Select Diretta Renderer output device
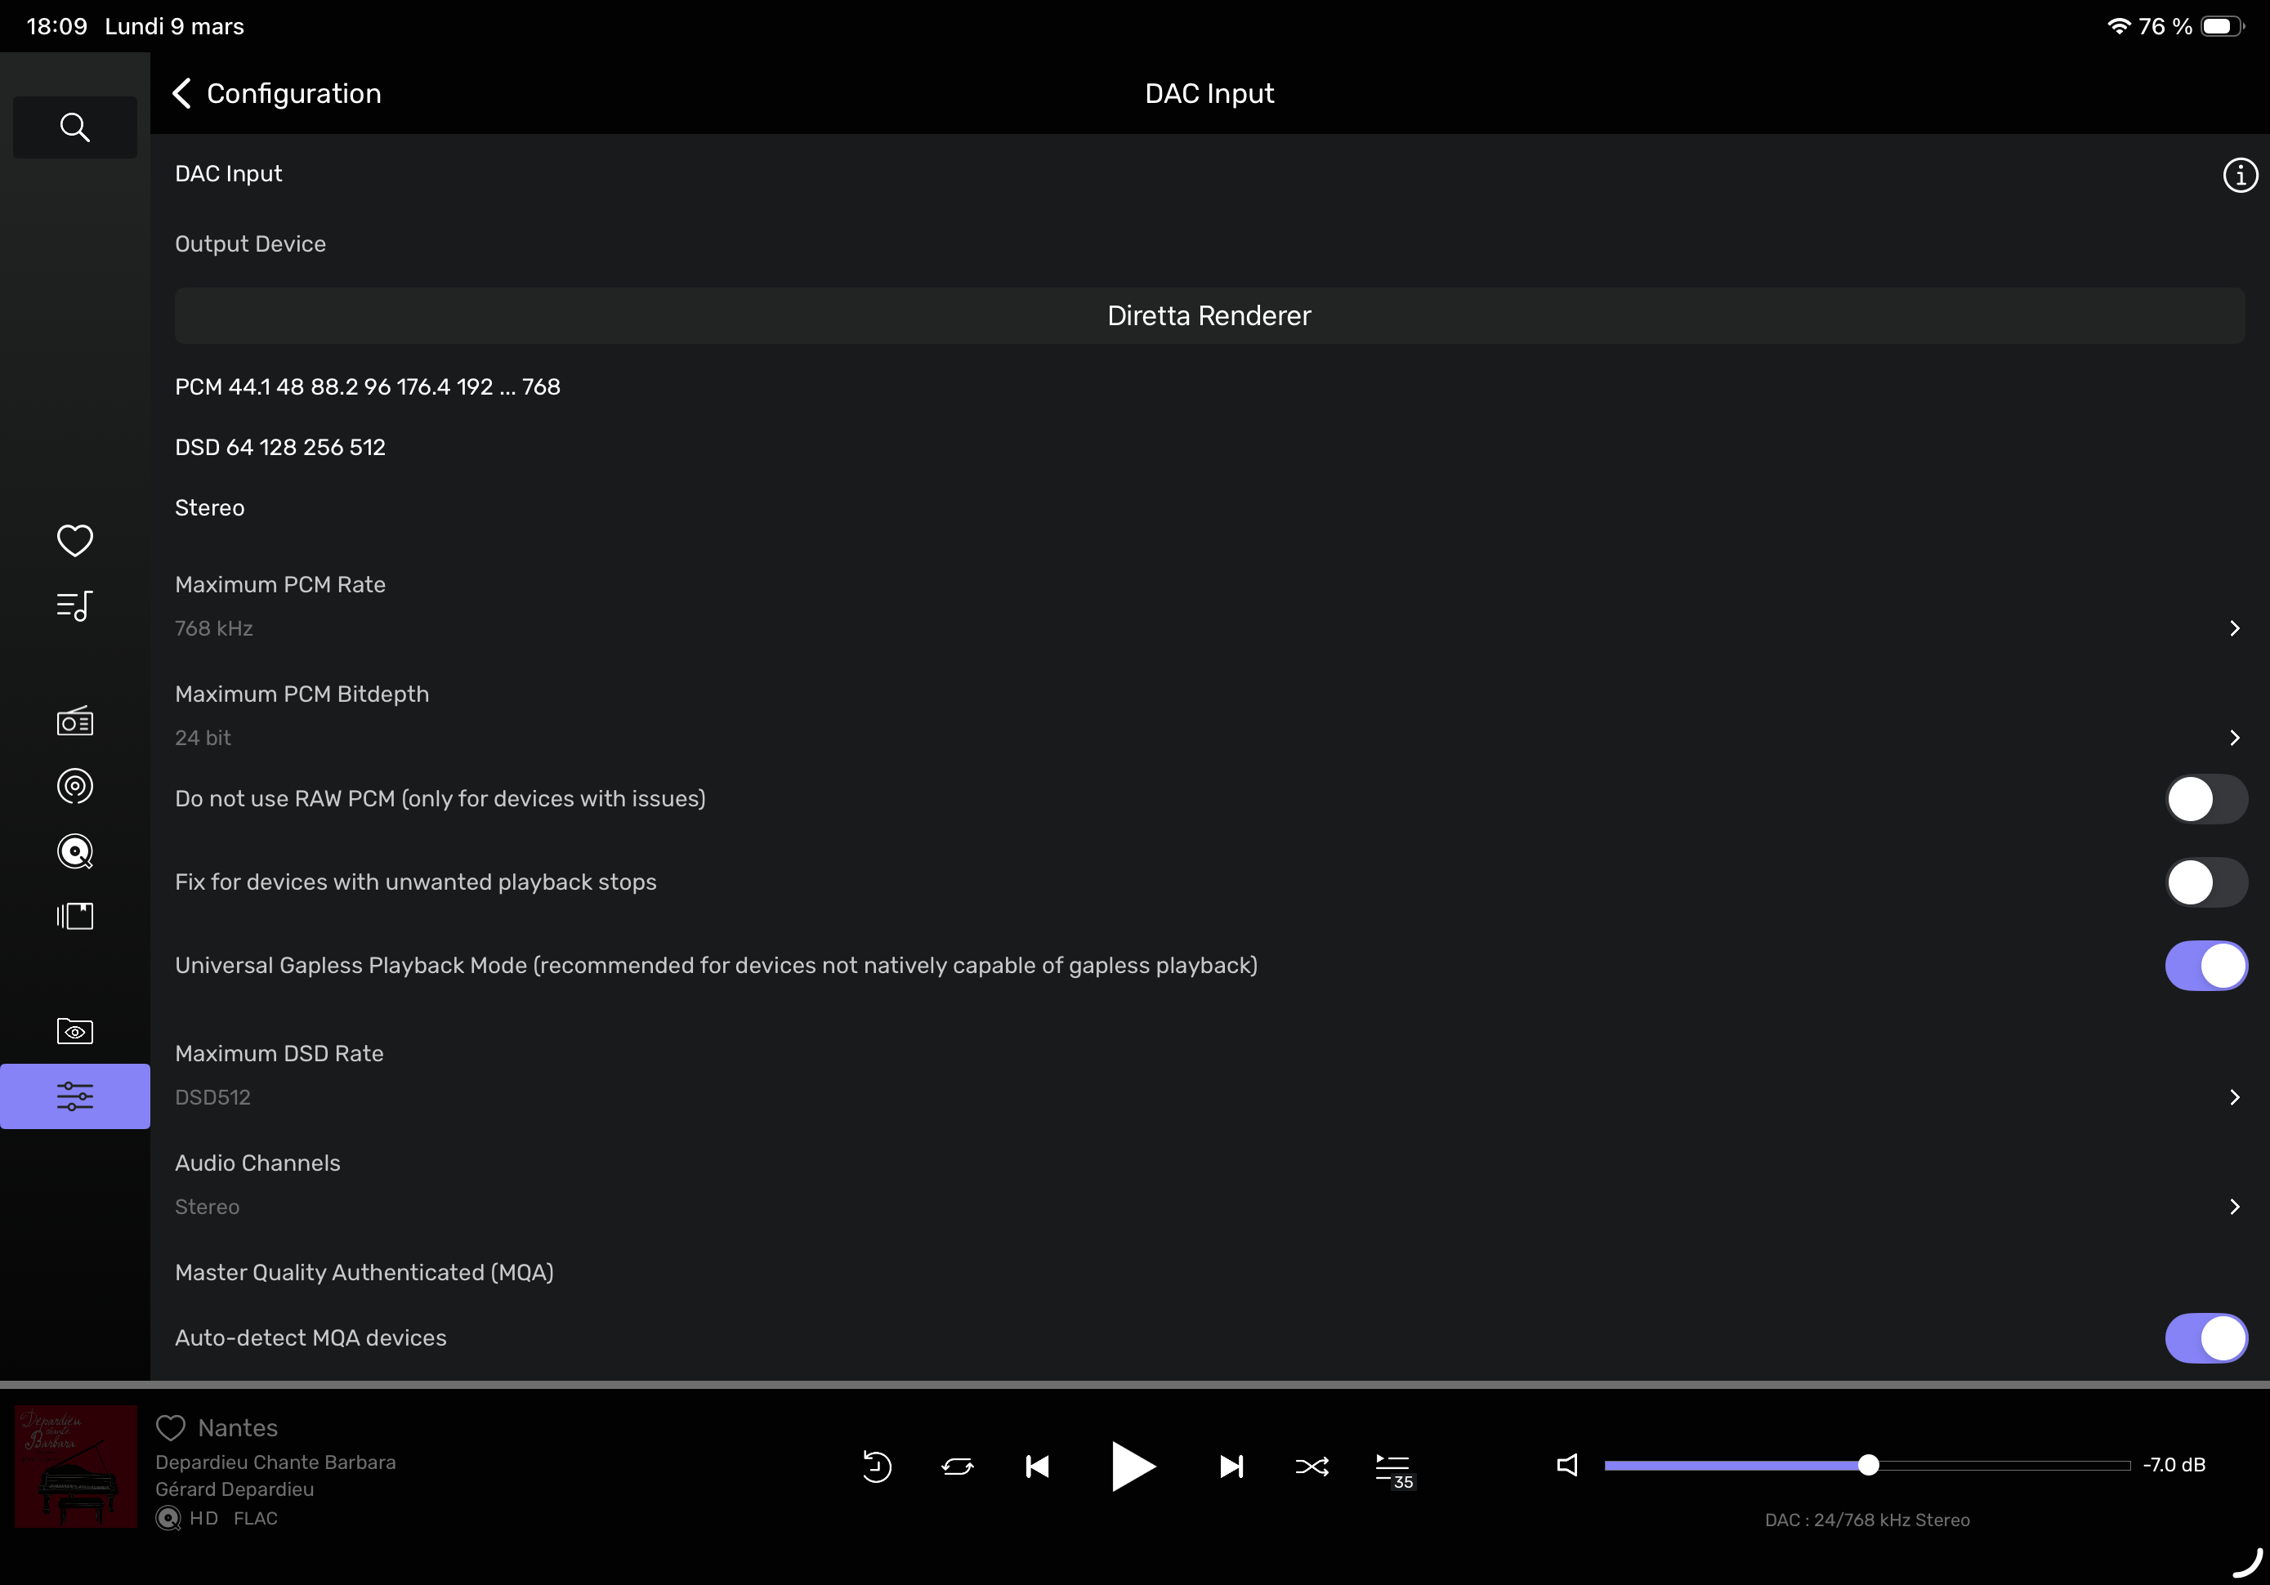Viewport: 2270px width, 1585px height. pos(1209,315)
